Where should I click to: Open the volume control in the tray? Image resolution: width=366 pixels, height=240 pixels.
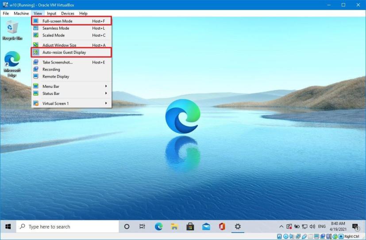point(312,226)
